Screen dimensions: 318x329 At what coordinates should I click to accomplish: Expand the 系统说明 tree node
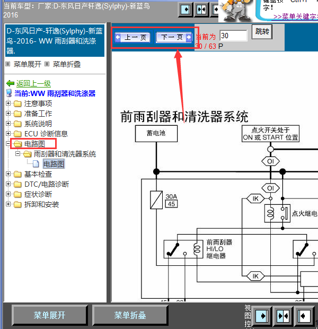tap(8, 123)
